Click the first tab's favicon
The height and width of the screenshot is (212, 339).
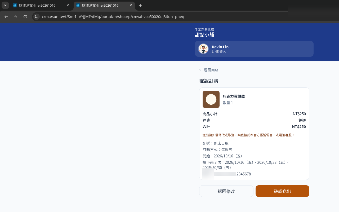tap(15, 5)
